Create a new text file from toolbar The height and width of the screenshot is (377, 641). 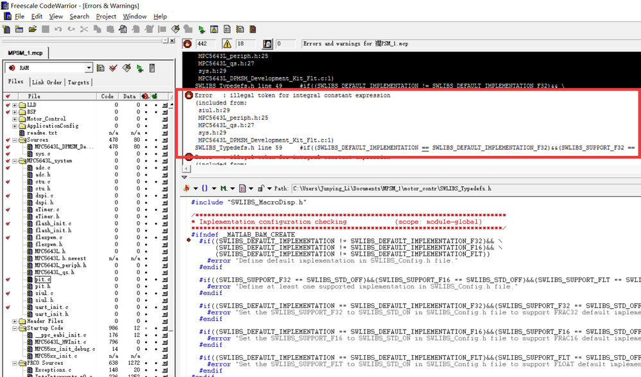6,29
